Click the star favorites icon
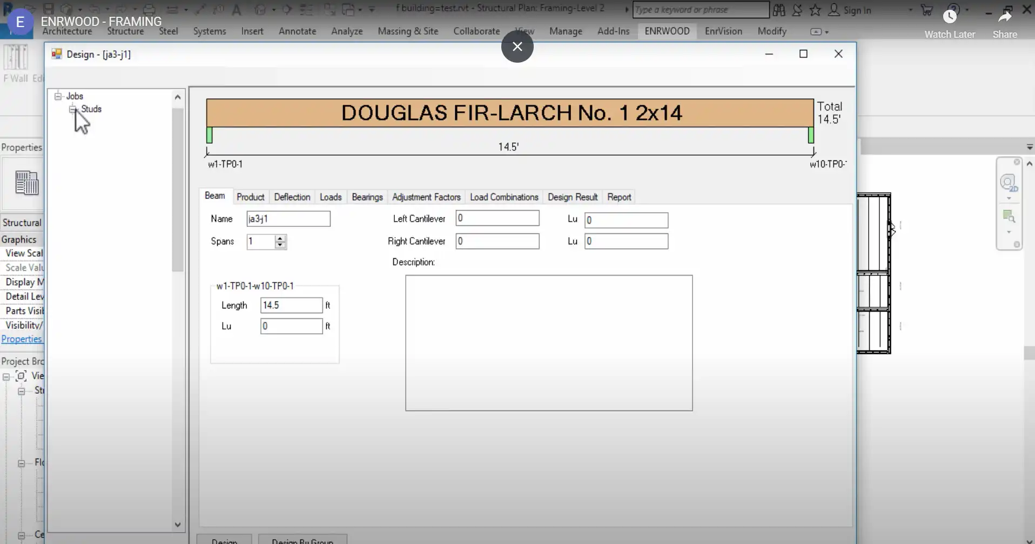This screenshot has width=1035, height=544. click(815, 10)
